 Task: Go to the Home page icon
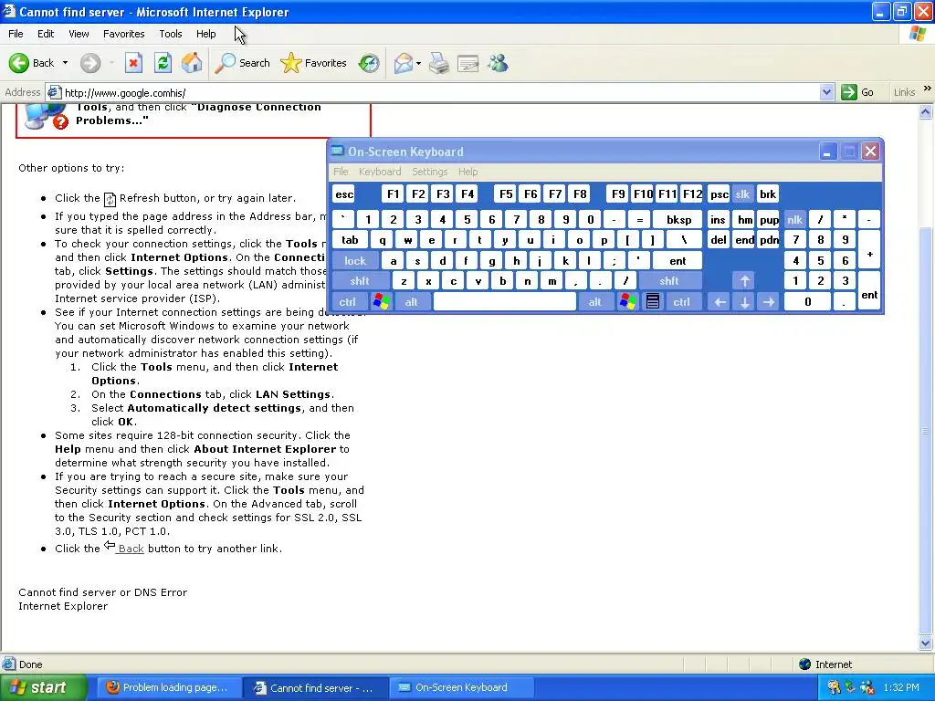pyautogui.click(x=192, y=63)
